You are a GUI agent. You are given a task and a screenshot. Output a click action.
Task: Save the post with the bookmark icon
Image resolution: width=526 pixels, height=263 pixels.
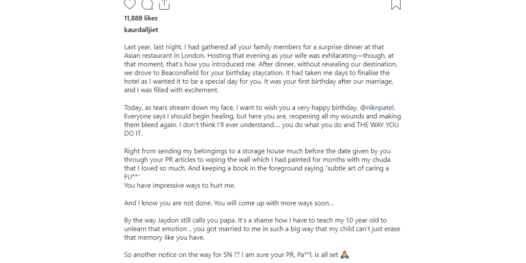[396, 4]
